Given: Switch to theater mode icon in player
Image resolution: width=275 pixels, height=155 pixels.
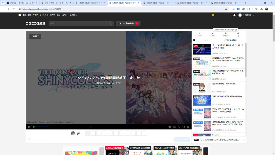Looking at the screenshot, I should (174, 127).
